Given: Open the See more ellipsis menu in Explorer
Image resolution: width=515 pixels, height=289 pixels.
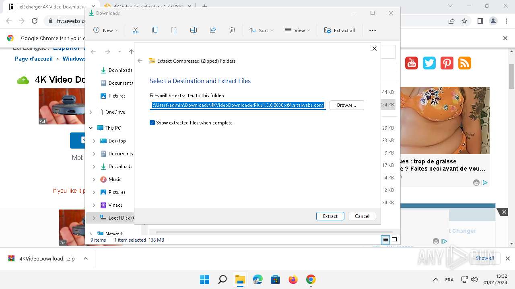Looking at the screenshot, I should [x=373, y=30].
